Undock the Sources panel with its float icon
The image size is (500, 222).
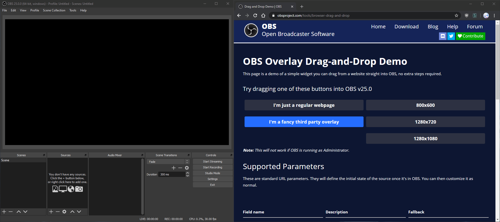point(86,155)
